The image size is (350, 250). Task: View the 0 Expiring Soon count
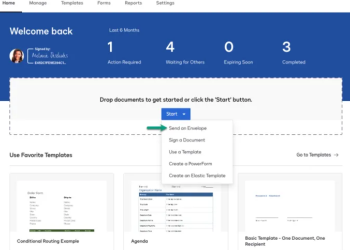(x=238, y=53)
